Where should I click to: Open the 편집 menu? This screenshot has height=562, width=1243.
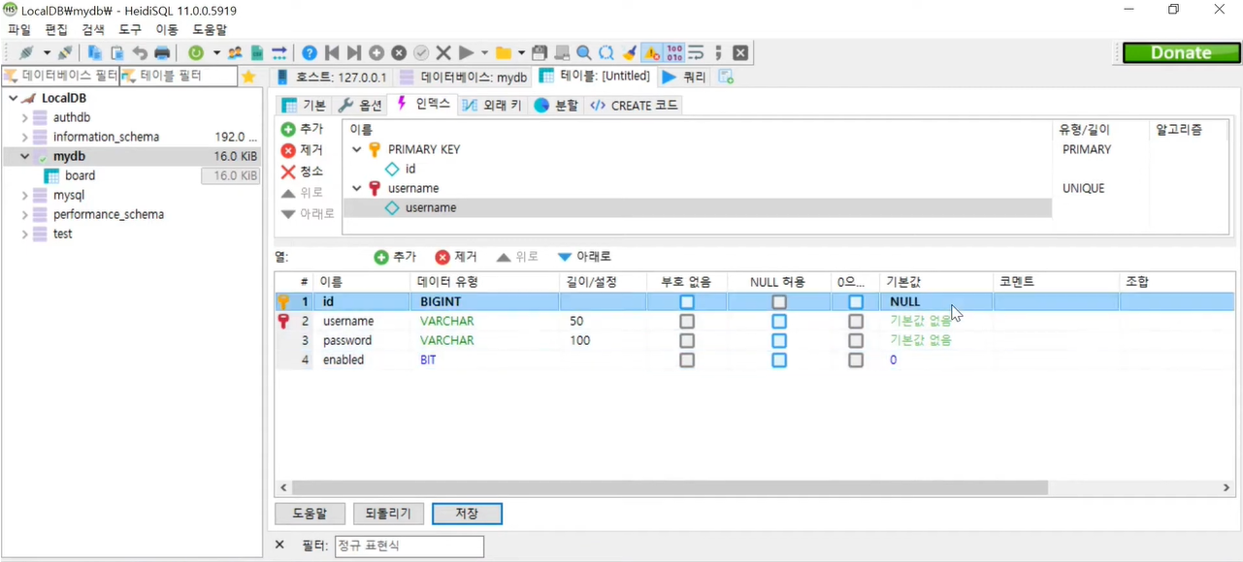57,30
